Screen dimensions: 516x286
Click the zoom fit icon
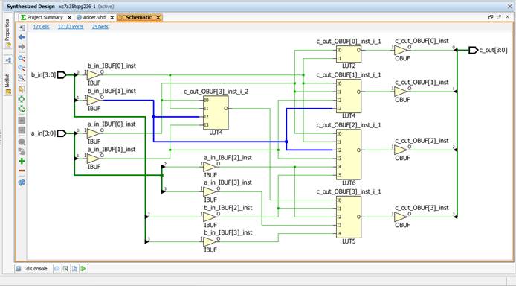pyautogui.click(x=22, y=77)
